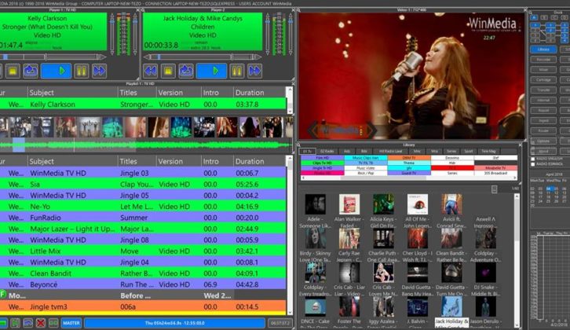This screenshot has height=330, width=570.
Task: Select the FunRadio Summer row
Action: click(143, 218)
